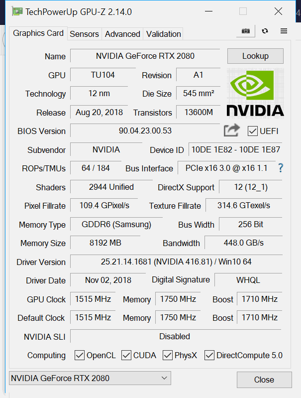Click the GPU-Z title bar app icon
Screen dimensions: 301x398
click(x=17, y=11)
